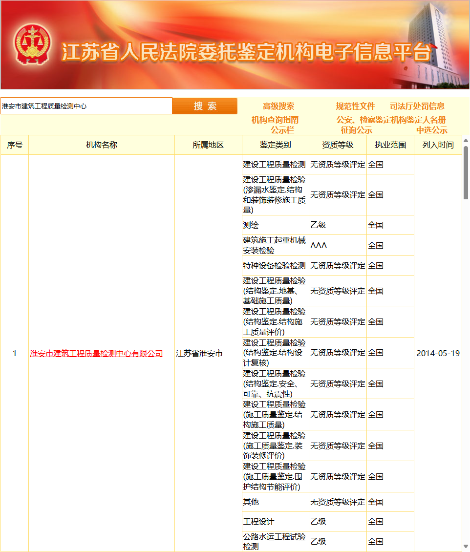Open the 规范性文件 documents page
The height and width of the screenshot is (552, 470).
pos(356,106)
